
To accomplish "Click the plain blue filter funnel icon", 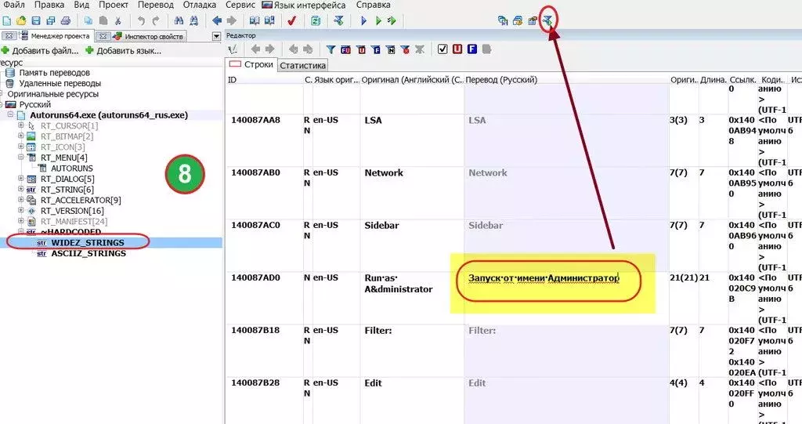I will [x=331, y=49].
